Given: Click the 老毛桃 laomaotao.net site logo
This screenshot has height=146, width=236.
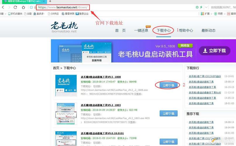Looking at the screenshot, I should tap(64, 27).
